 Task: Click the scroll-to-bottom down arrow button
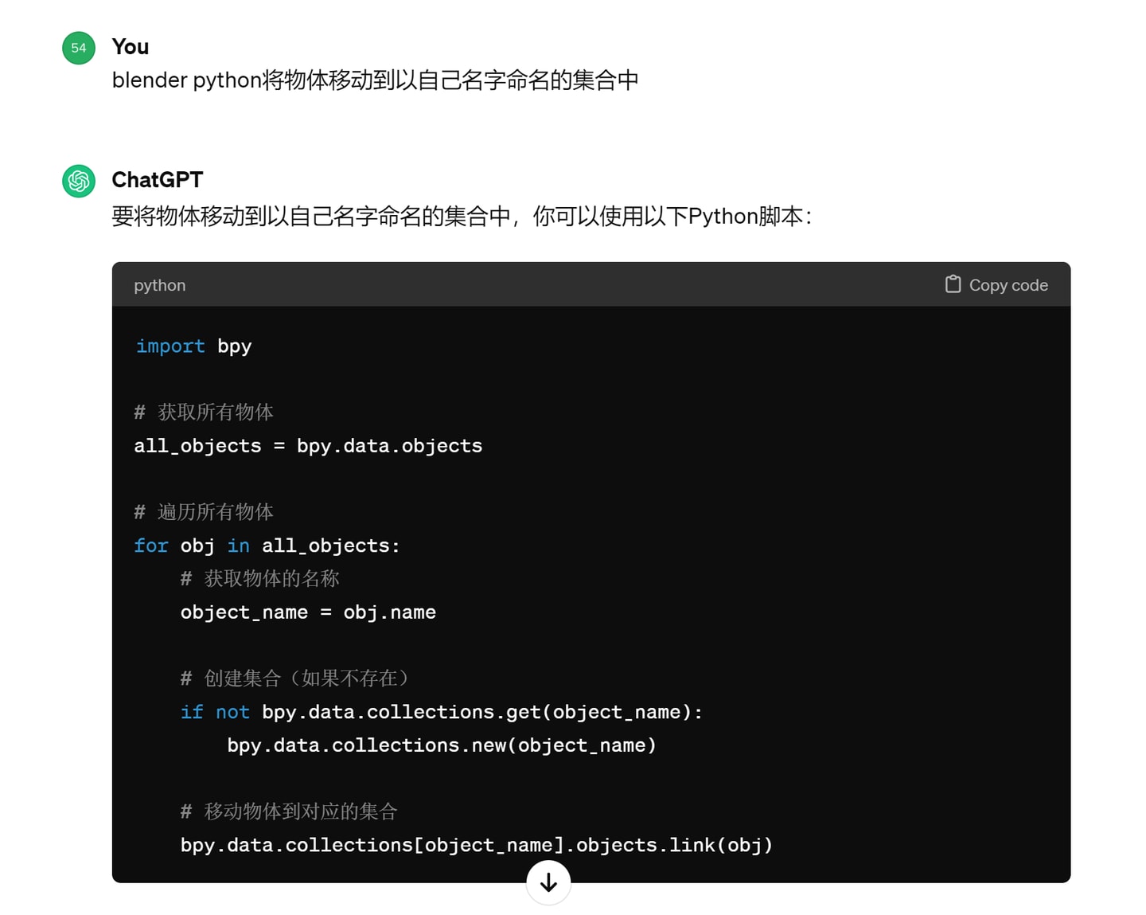548,882
